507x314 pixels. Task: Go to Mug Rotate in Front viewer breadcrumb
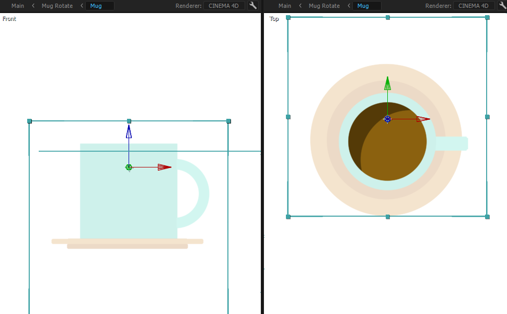[x=57, y=6]
